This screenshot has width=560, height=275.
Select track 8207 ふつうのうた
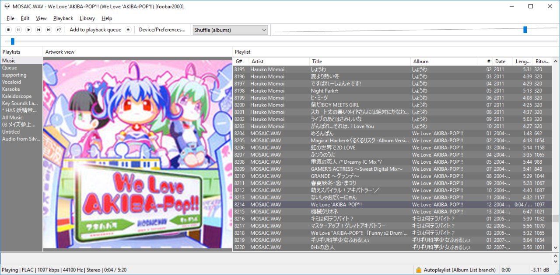point(392,155)
